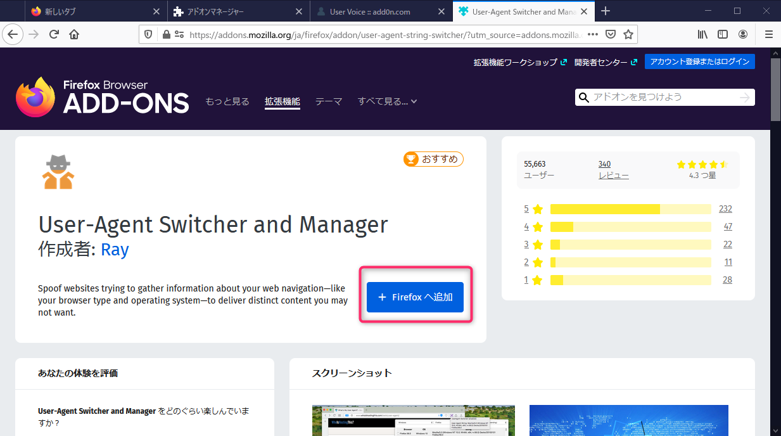The image size is (781, 436).
Task: Filter reviews by 3 stars
Action: (x=534, y=245)
